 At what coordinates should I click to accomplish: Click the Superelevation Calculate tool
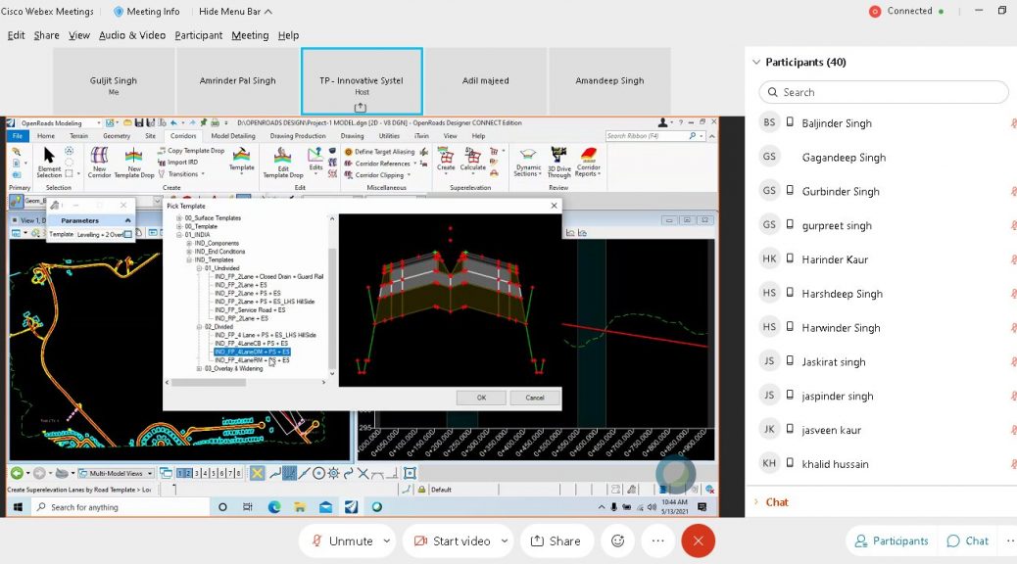tap(473, 160)
